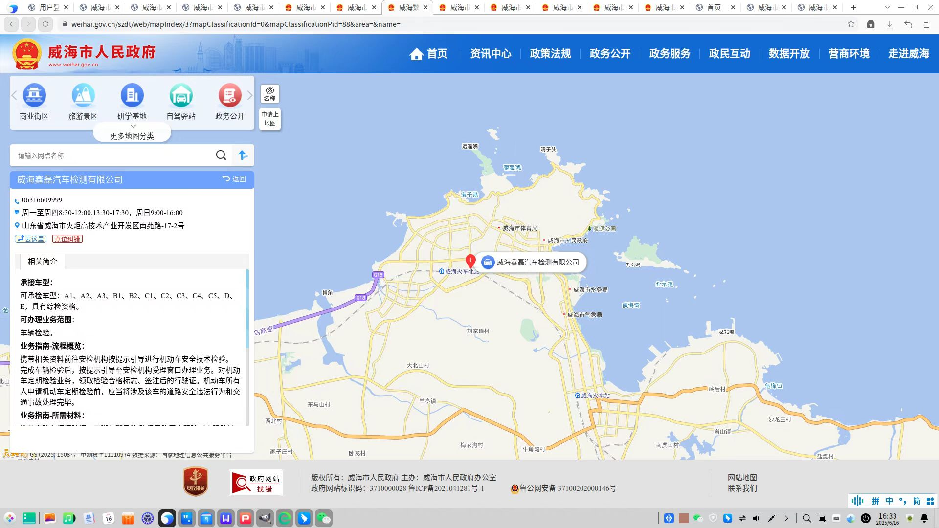Select the 旅游景区 category icon
Screen dimensions: 939x528
click(x=83, y=96)
